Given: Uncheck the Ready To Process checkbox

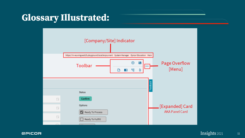Looking at the screenshot, I should click(82, 112).
